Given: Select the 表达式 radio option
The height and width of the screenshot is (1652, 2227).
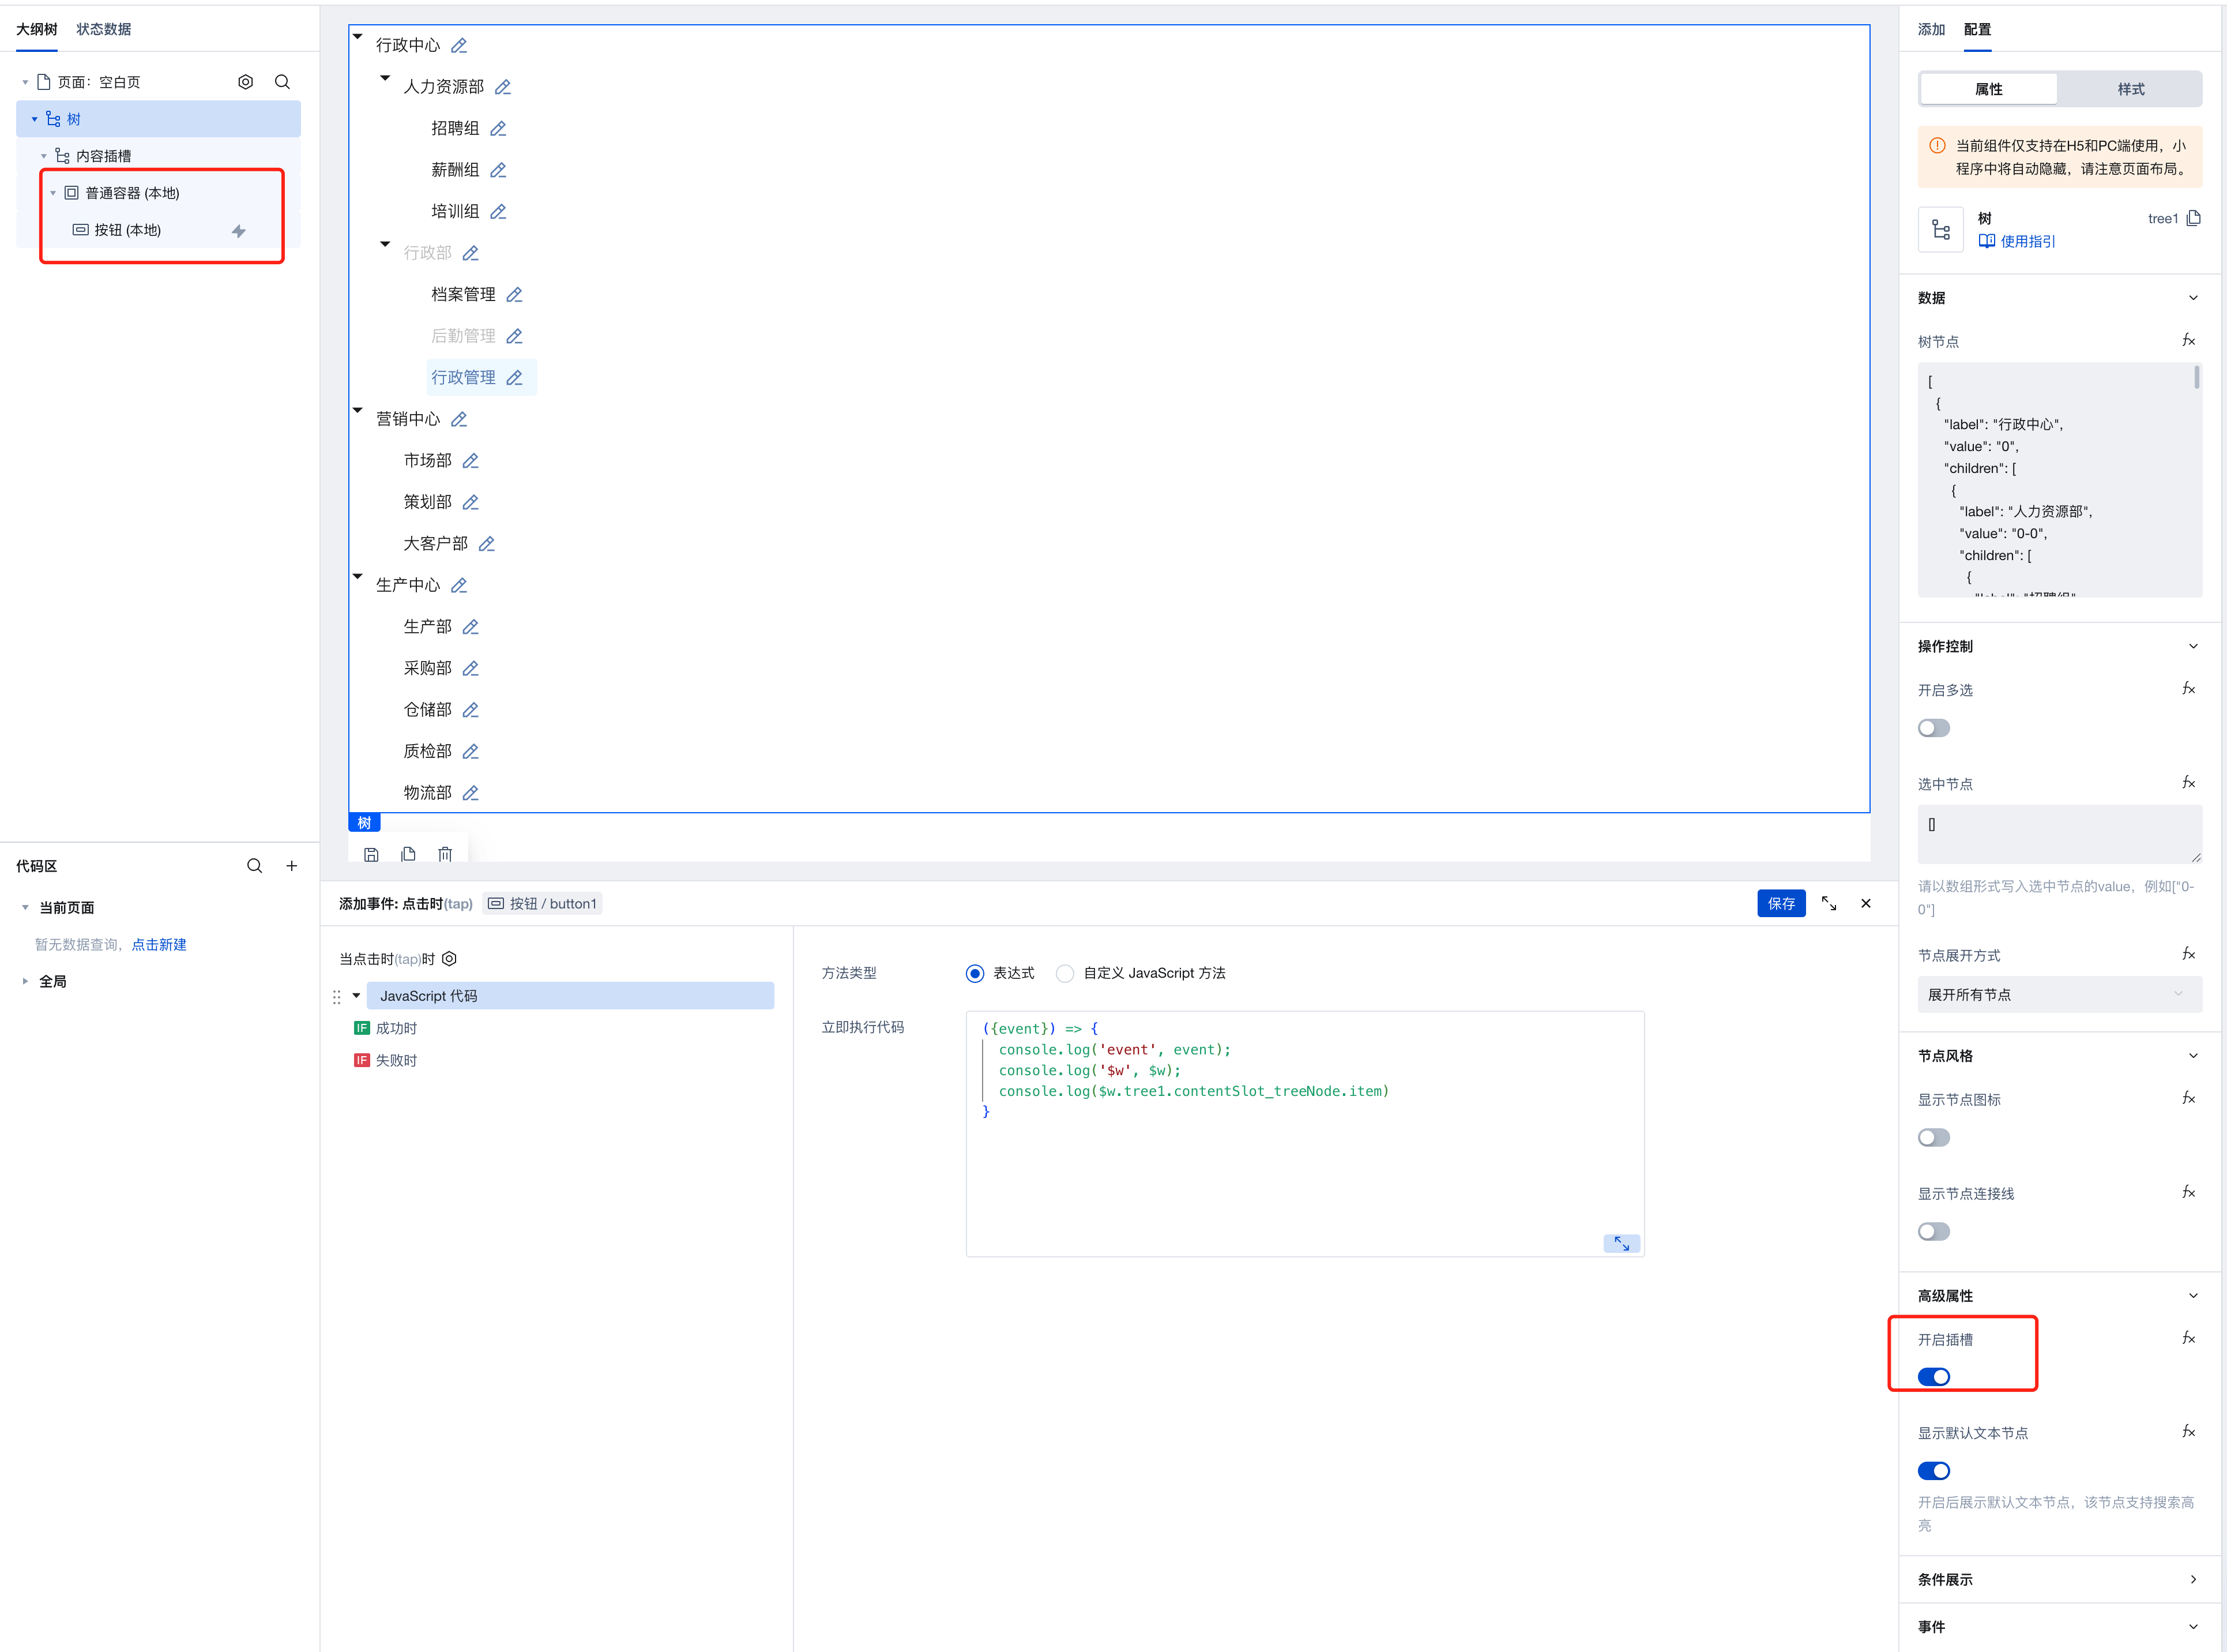Looking at the screenshot, I should click(x=975, y=974).
